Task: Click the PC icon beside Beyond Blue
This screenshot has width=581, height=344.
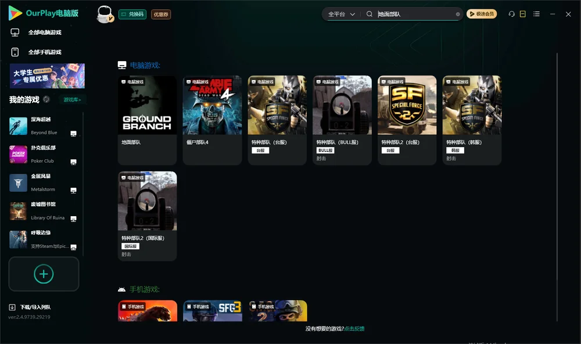Action: point(73,134)
